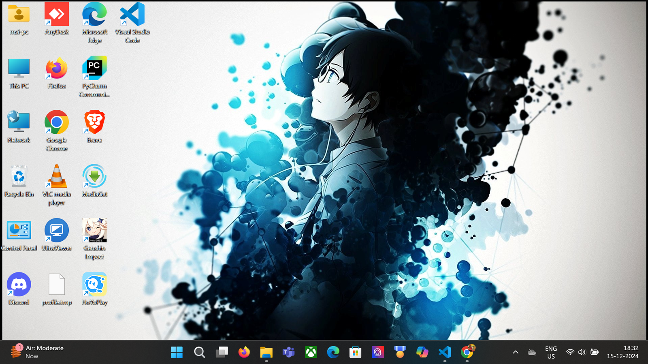
Task: Open the Windows Start menu
Action: 177,352
